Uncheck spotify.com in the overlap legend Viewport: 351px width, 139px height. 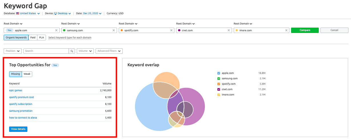219,84
